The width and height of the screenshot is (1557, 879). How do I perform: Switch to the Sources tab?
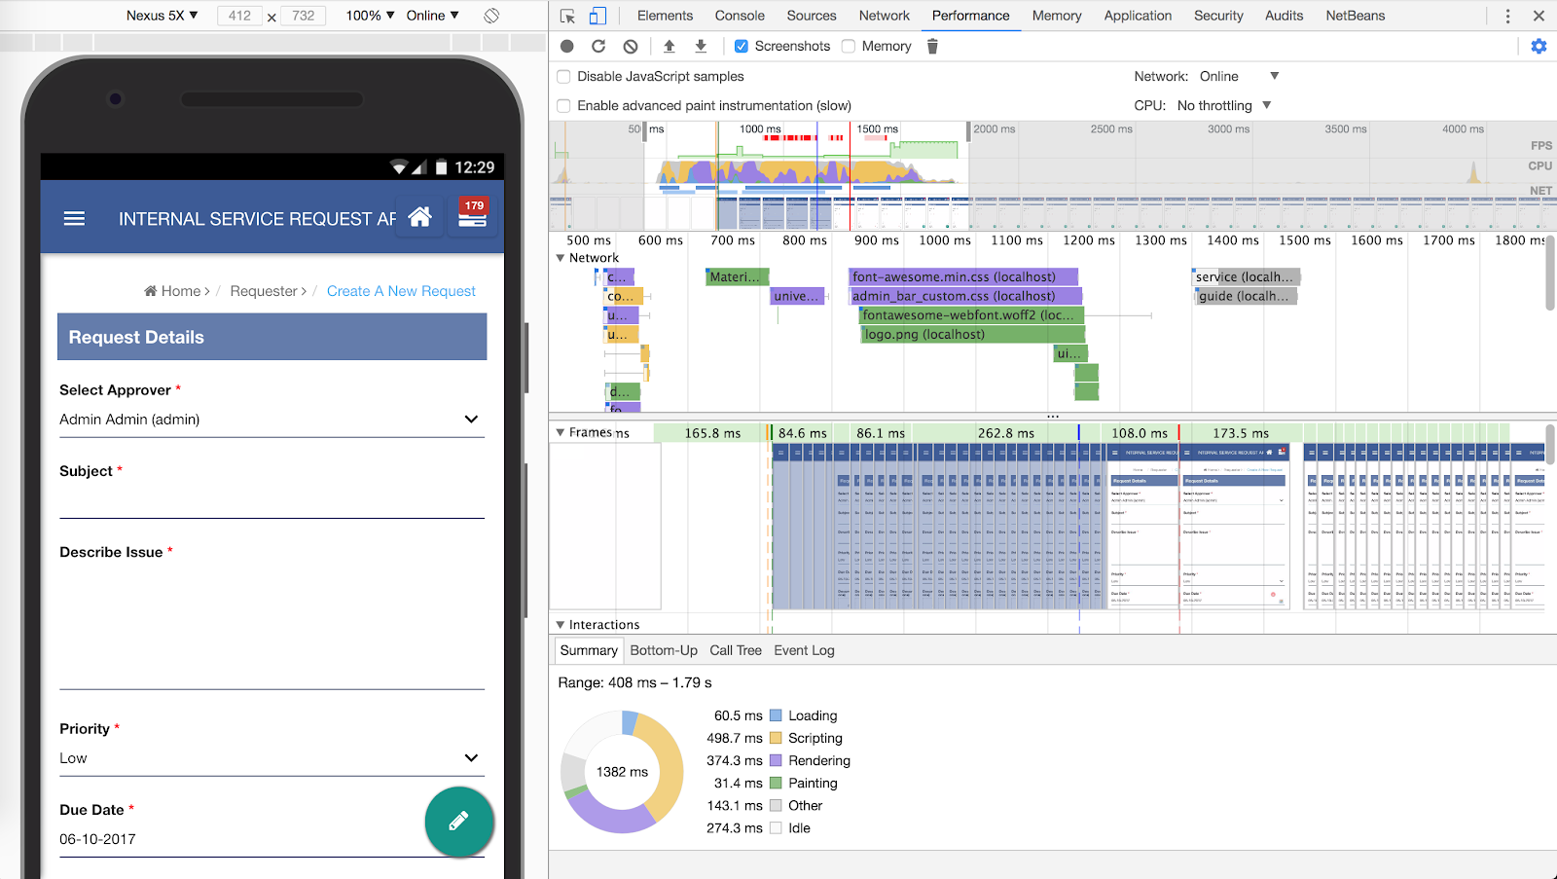(x=812, y=16)
